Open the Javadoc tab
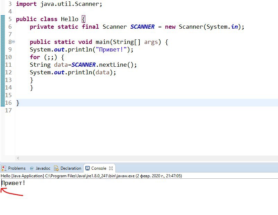The width and height of the screenshot is (278, 215). coord(40,168)
